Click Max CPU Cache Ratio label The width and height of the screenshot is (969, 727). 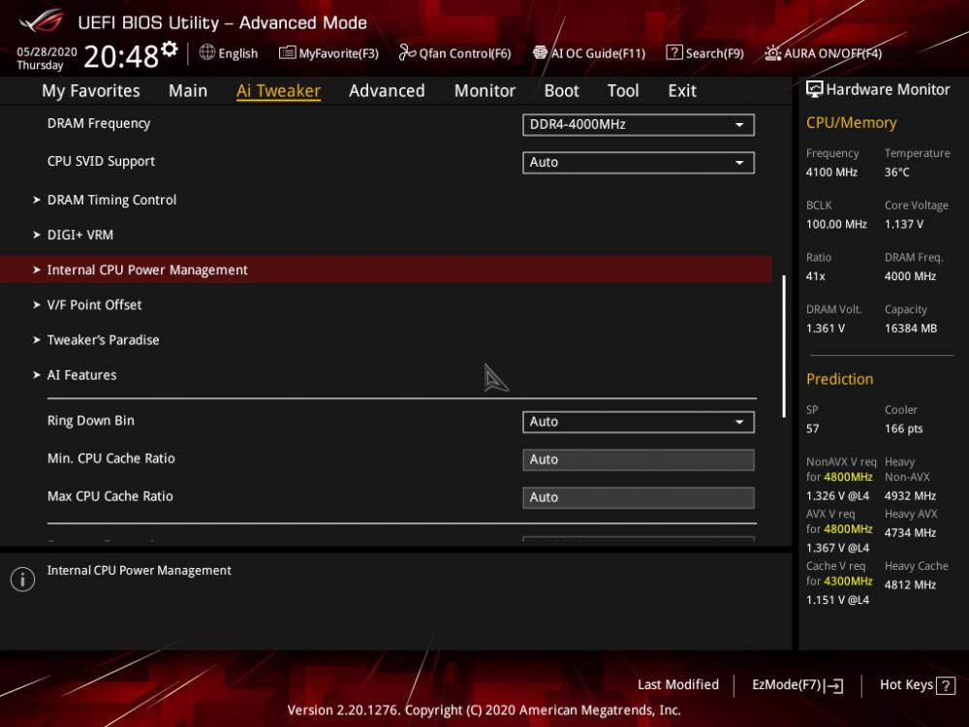pos(110,496)
